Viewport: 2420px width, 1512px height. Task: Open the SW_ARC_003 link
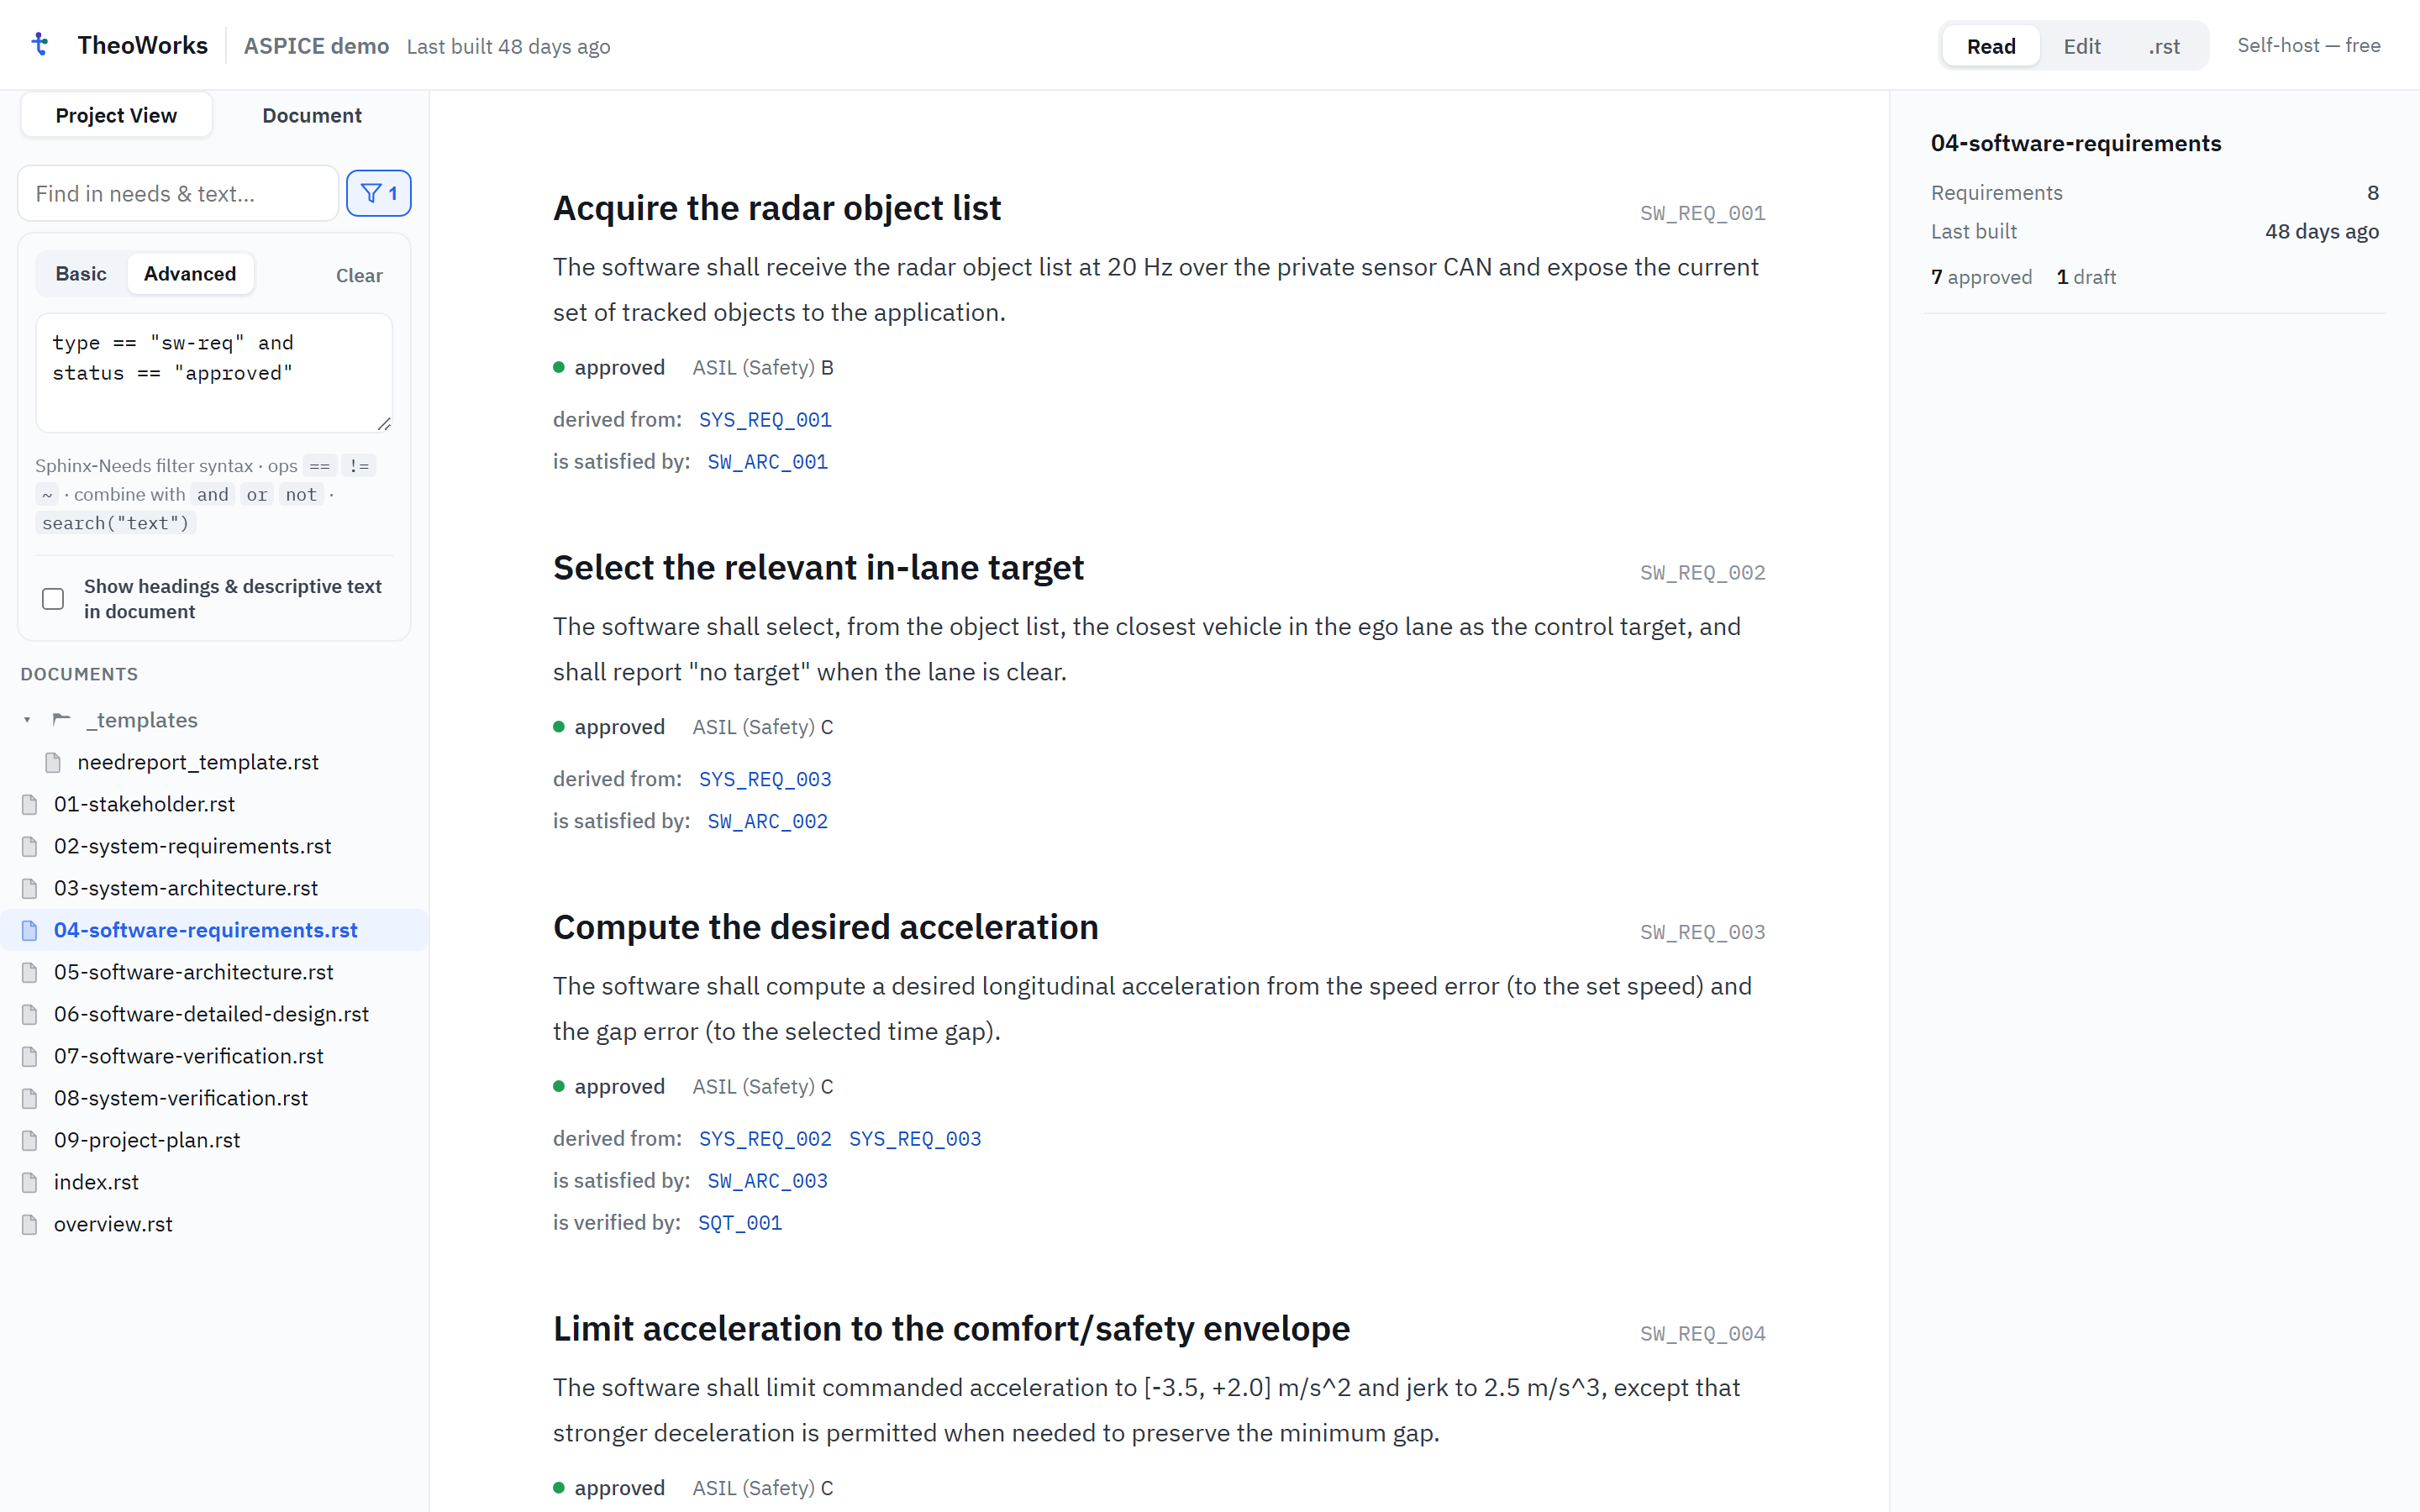tap(767, 1181)
